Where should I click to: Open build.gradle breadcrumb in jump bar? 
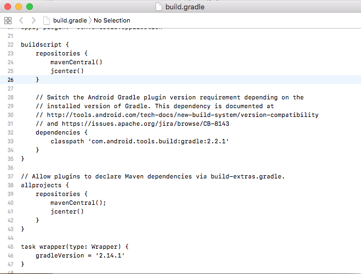tap(71, 20)
